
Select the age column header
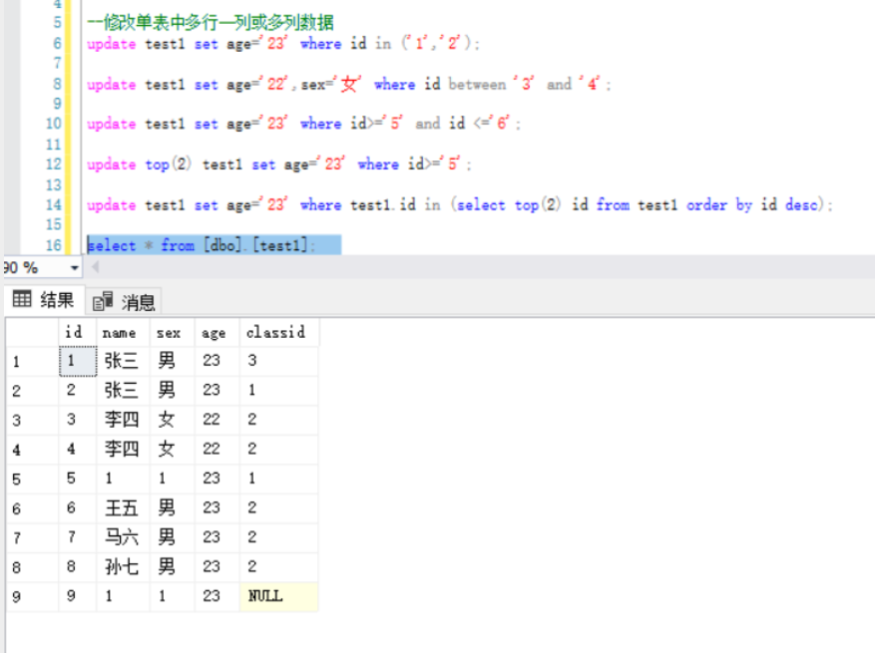click(218, 333)
